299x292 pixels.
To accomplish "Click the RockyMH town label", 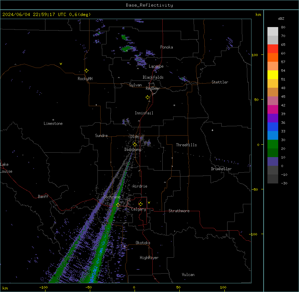I will point(85,79).
